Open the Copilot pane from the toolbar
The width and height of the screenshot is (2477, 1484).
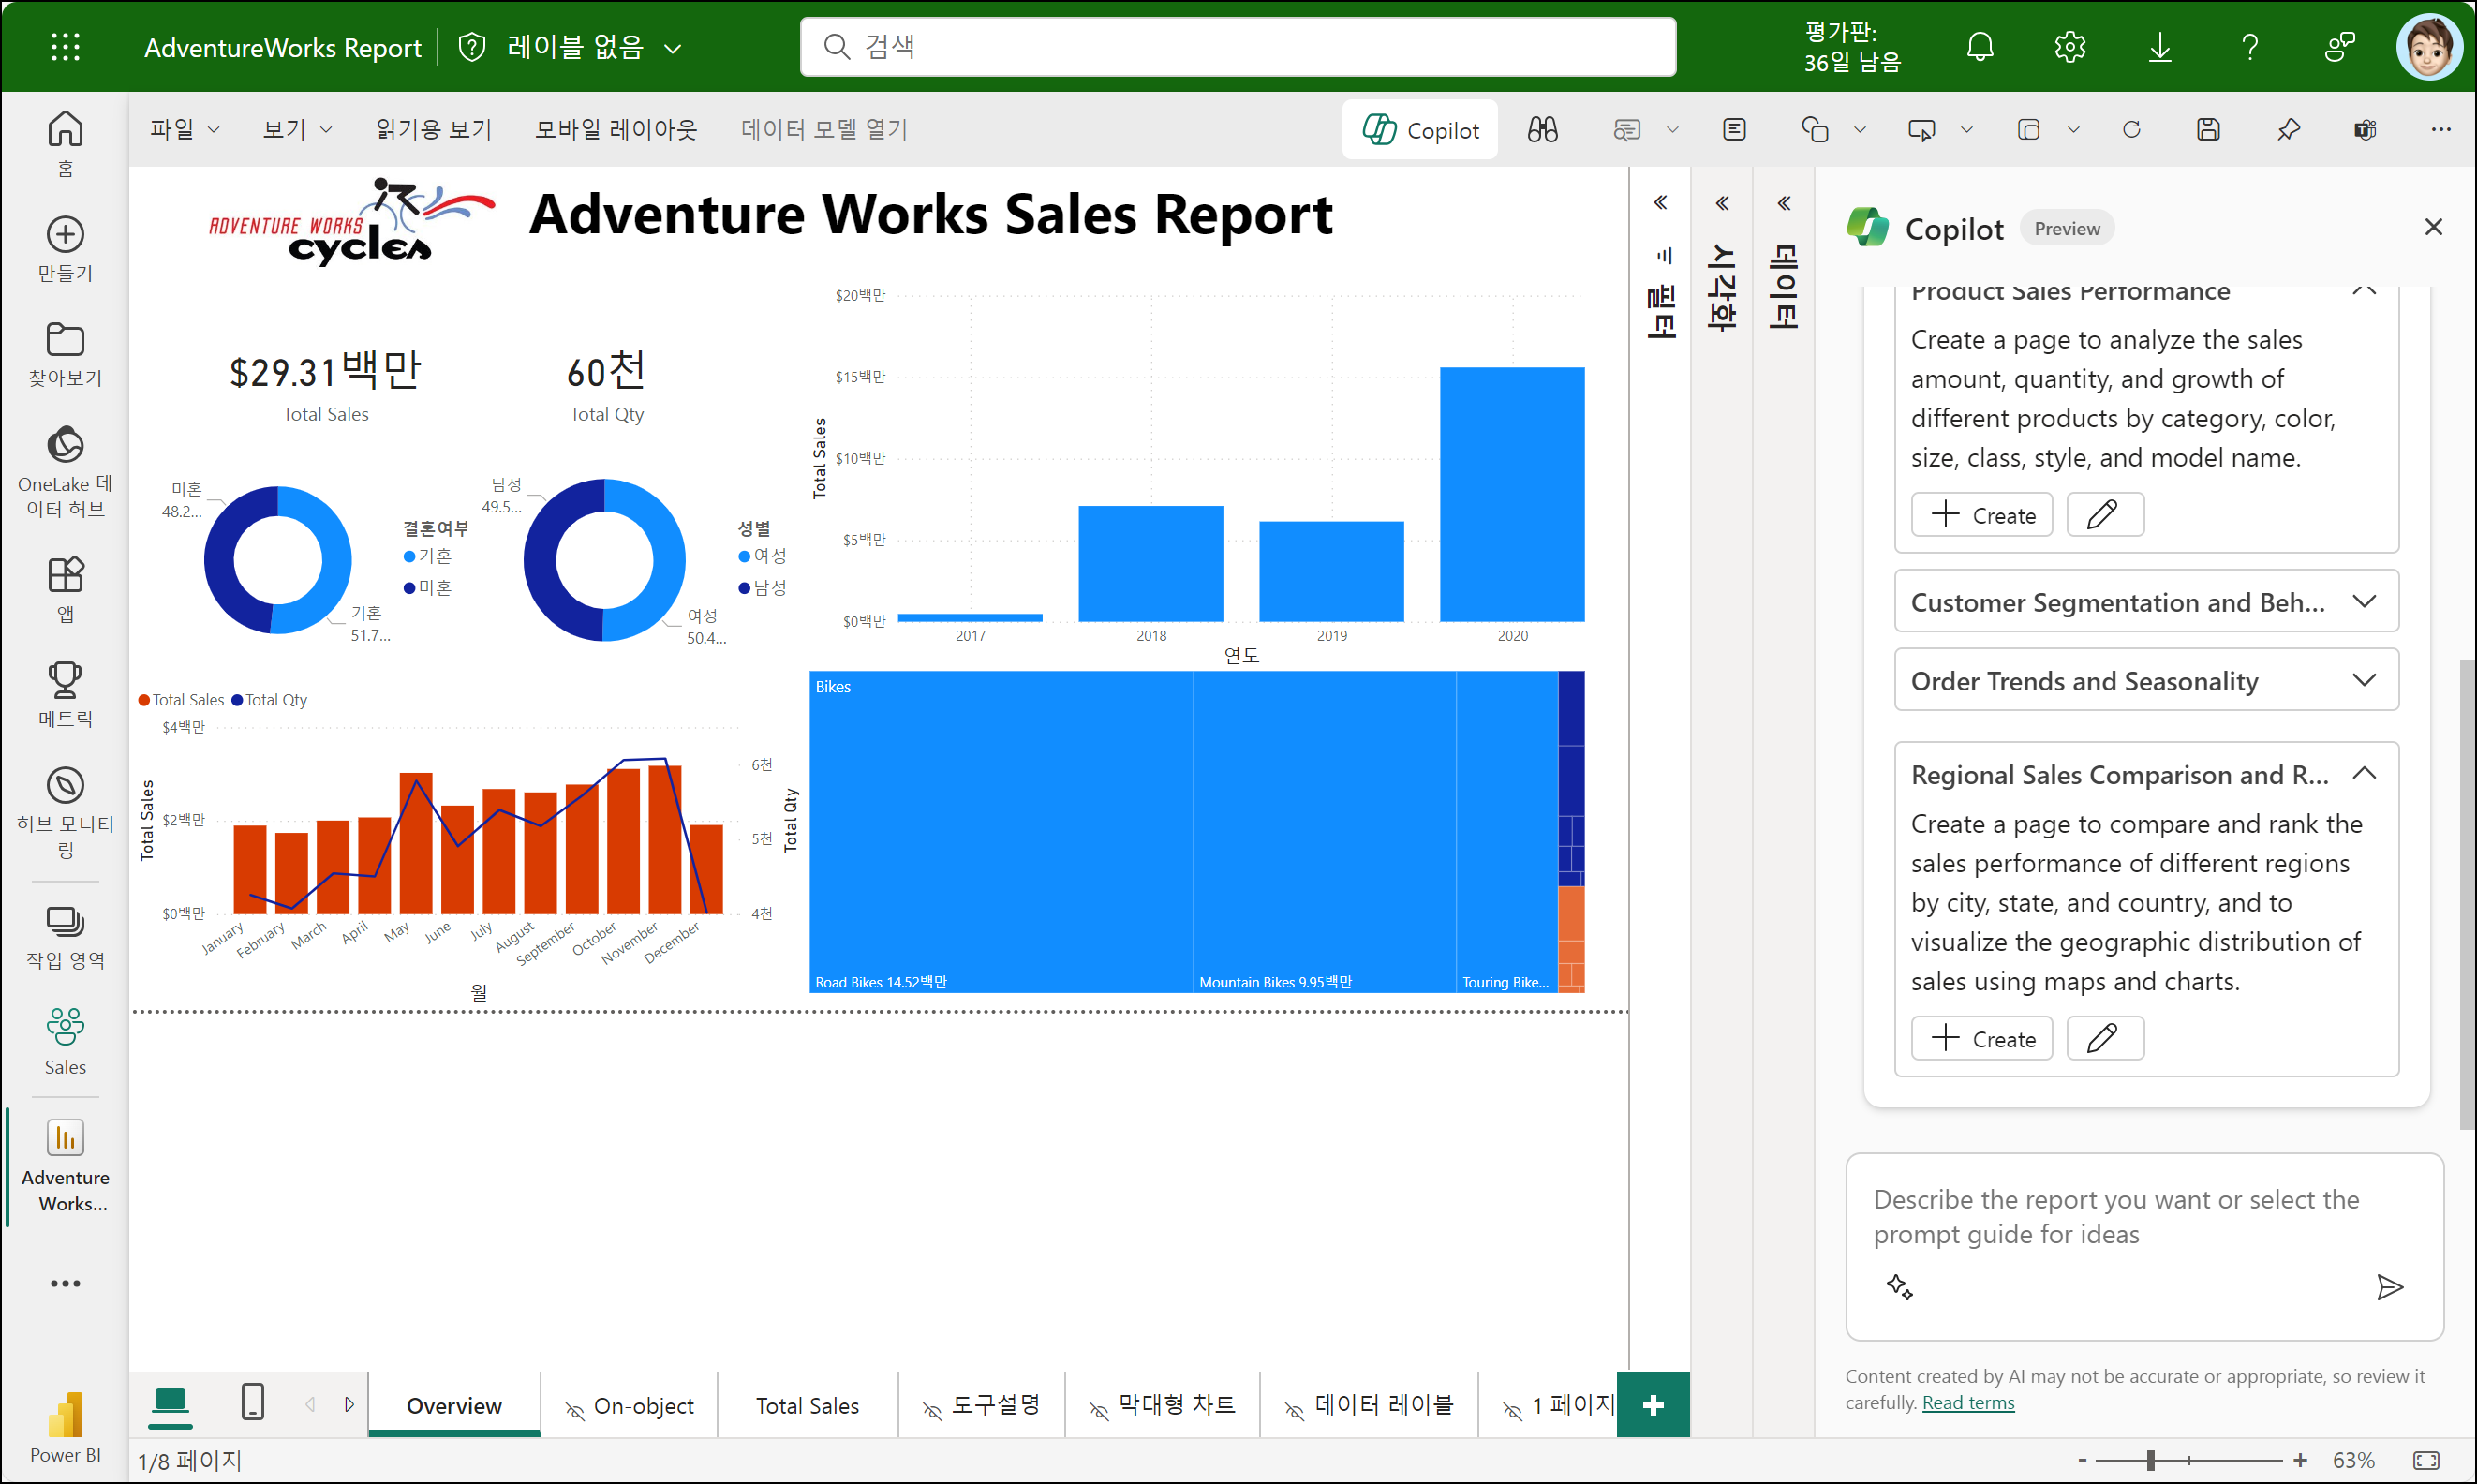point(1420,130)
